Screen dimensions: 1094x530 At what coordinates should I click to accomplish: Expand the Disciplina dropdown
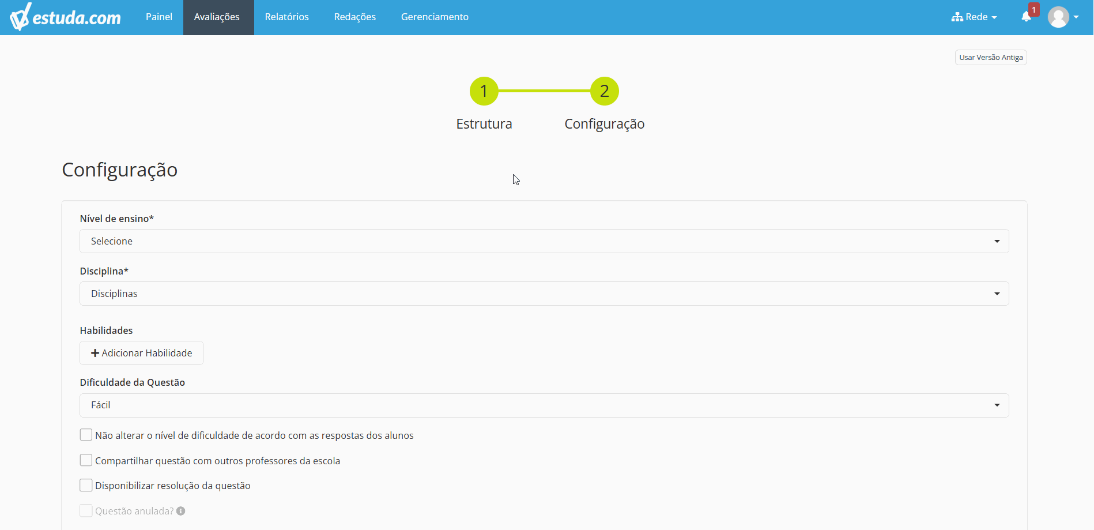point(544,294)
